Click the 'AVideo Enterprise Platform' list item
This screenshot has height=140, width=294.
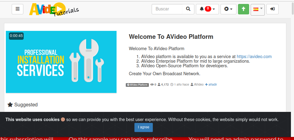coord(196,61)
